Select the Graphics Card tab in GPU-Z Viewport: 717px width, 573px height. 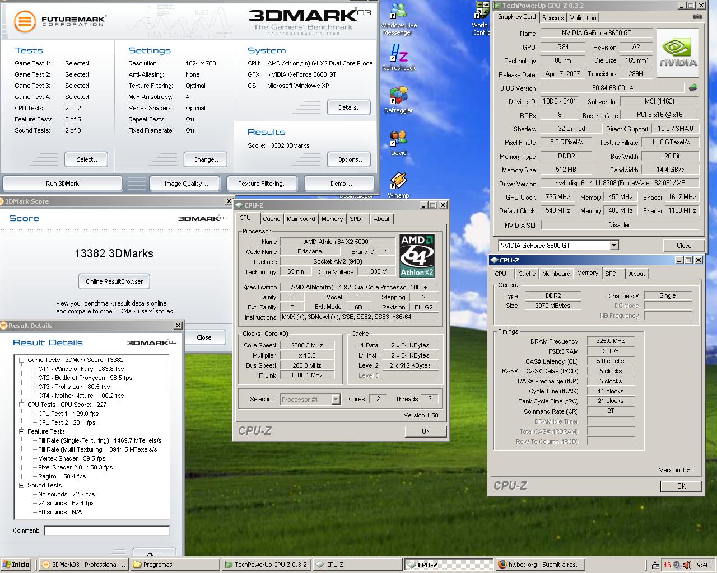(x=517, y=17)
